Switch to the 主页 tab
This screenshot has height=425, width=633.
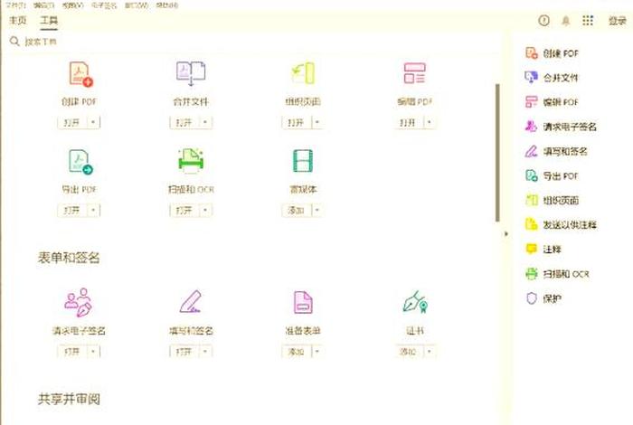tap(18, 20)
